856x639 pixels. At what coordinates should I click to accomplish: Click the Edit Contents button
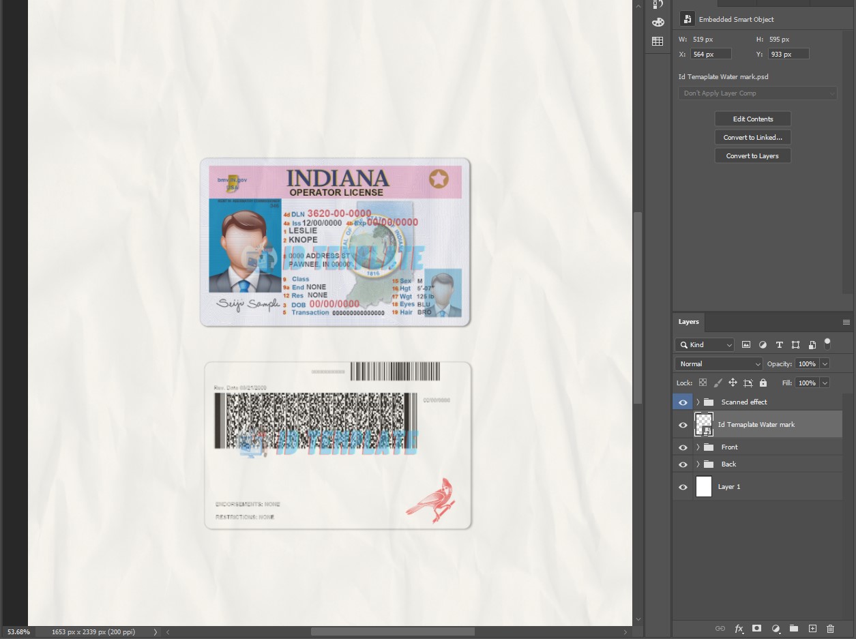753,119
